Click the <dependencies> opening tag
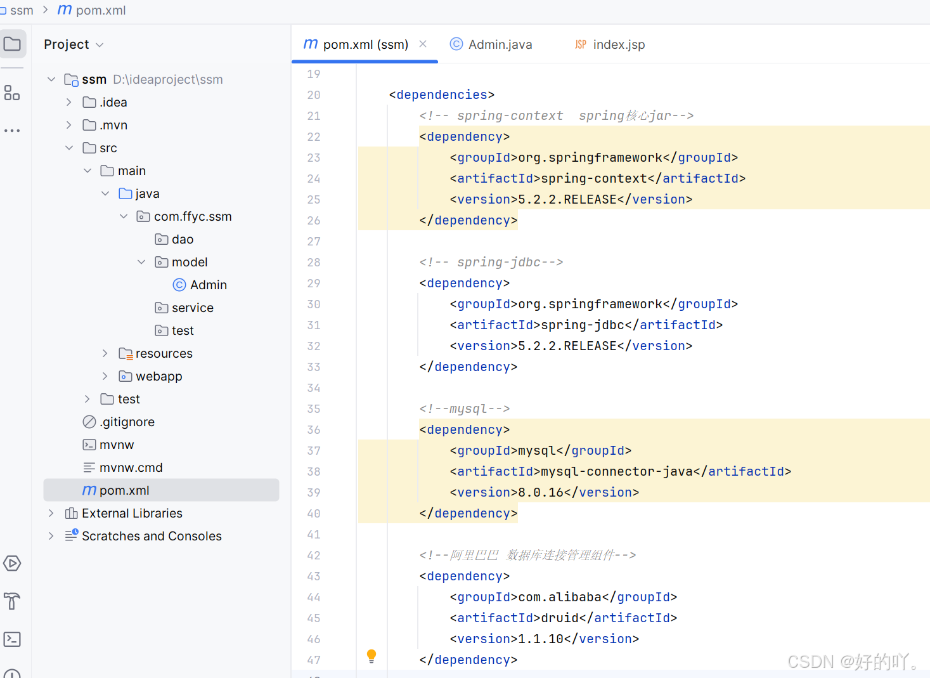Screen dimensions: 930x678 [442, 95]
